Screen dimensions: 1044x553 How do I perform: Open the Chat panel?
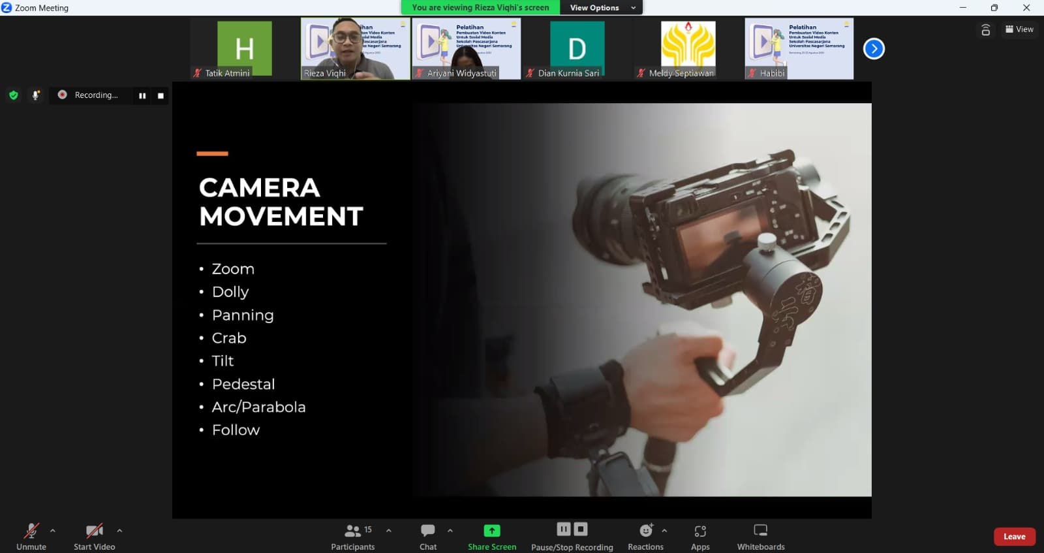428,537
